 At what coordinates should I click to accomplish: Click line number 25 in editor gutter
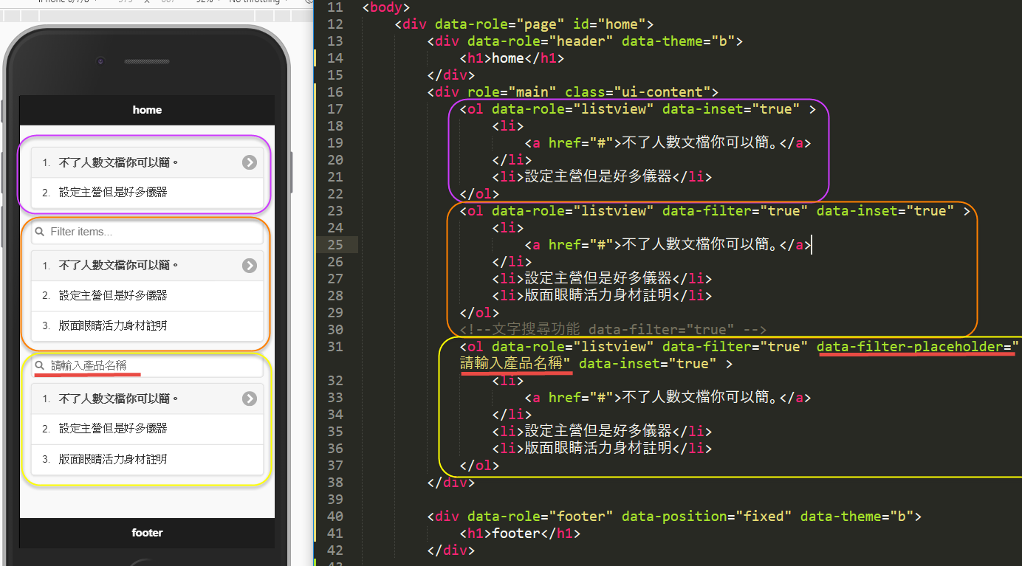[335, 244]
